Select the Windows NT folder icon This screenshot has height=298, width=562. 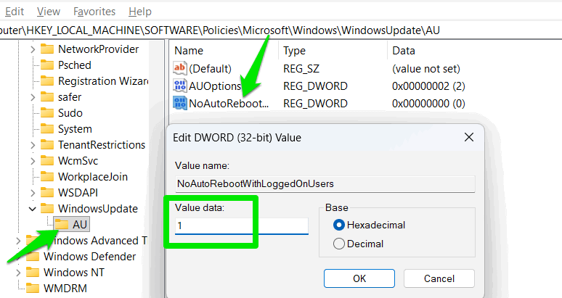click(33, 272)
